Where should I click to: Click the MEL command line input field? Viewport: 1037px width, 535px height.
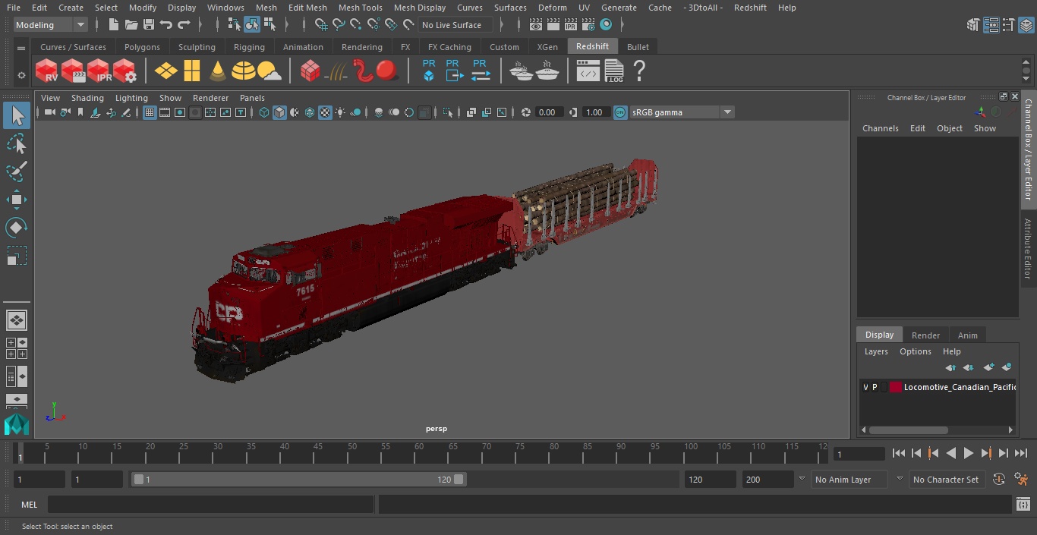pos(211,505)
